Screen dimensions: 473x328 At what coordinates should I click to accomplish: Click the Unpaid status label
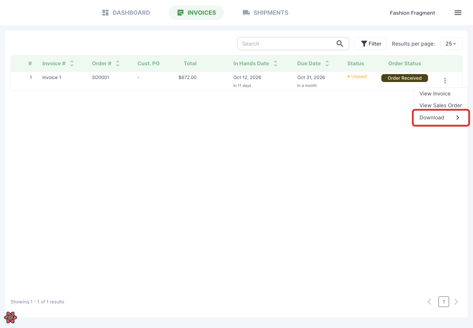357,76
